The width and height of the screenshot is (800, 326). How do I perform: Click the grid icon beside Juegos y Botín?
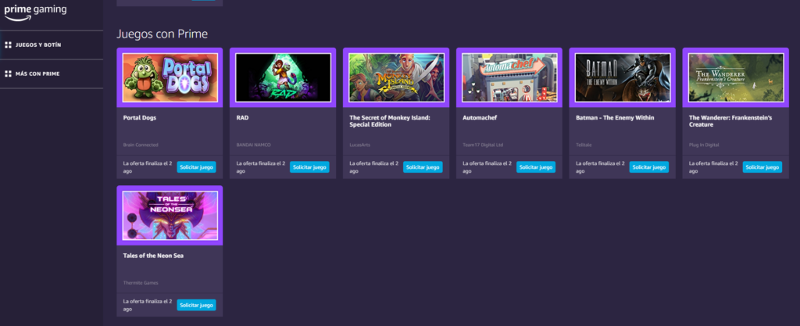pyautogui.click(x=8, y=45)
